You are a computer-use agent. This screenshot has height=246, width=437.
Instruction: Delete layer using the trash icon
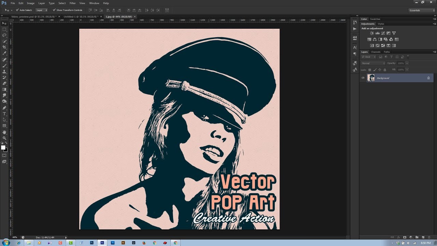(429, 237)
